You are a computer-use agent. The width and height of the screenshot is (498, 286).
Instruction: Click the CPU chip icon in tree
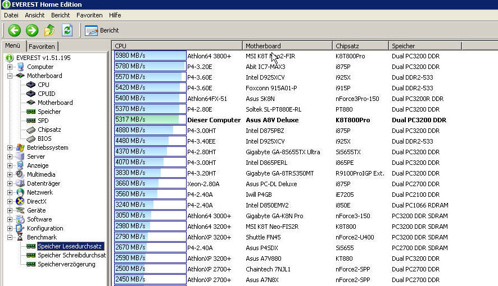click(x=31, y=85)
